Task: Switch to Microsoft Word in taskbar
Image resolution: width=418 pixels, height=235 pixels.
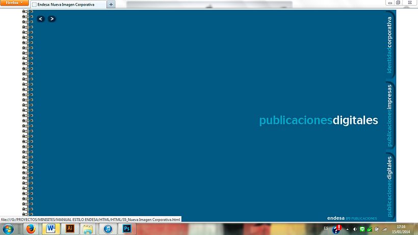Action: point(51,229)
